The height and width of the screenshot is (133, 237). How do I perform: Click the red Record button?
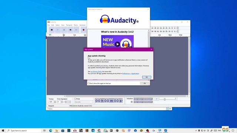coord(83,30)
